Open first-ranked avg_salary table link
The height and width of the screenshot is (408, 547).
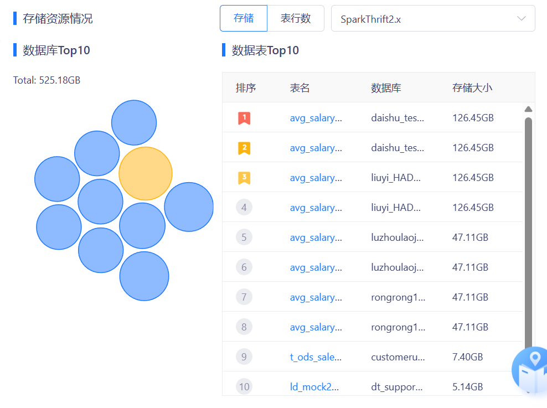click(316, 118)
